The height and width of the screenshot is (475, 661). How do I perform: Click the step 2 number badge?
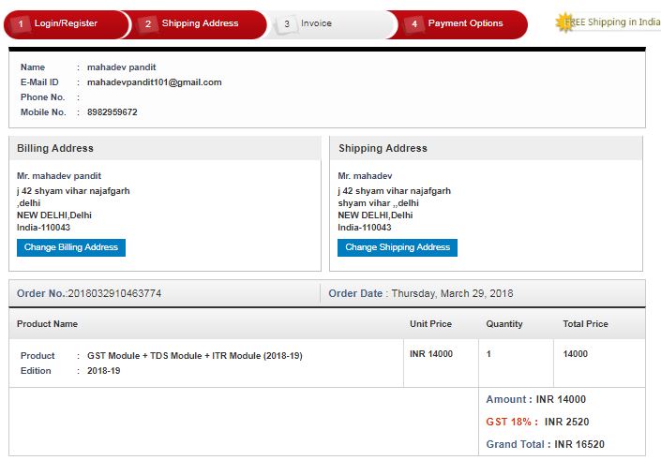click(x=148, y=24)
